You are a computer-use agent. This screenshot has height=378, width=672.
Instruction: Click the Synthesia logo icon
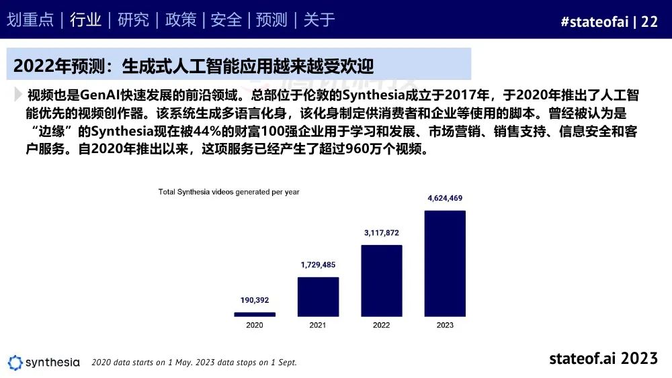pos(15,363)
